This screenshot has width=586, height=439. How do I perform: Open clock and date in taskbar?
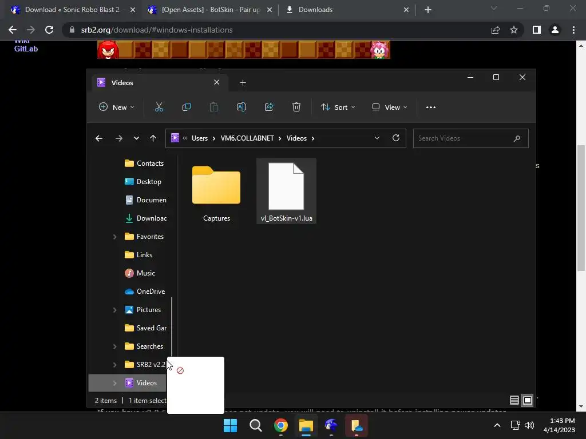559,425
